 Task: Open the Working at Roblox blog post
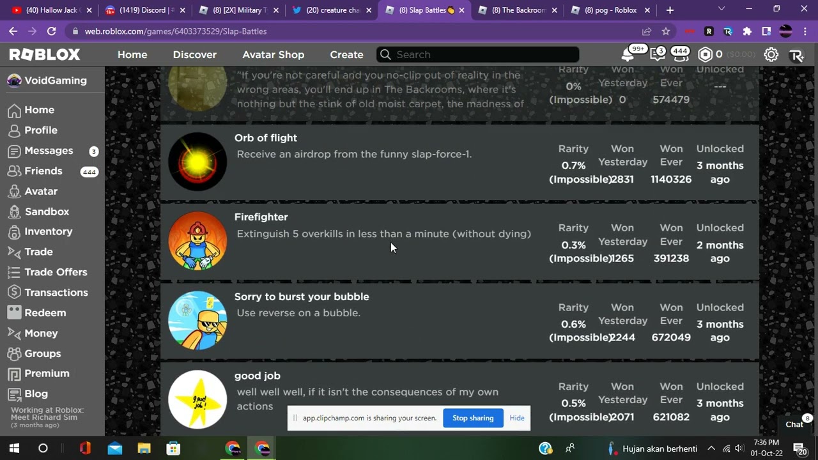pos(47,417)
